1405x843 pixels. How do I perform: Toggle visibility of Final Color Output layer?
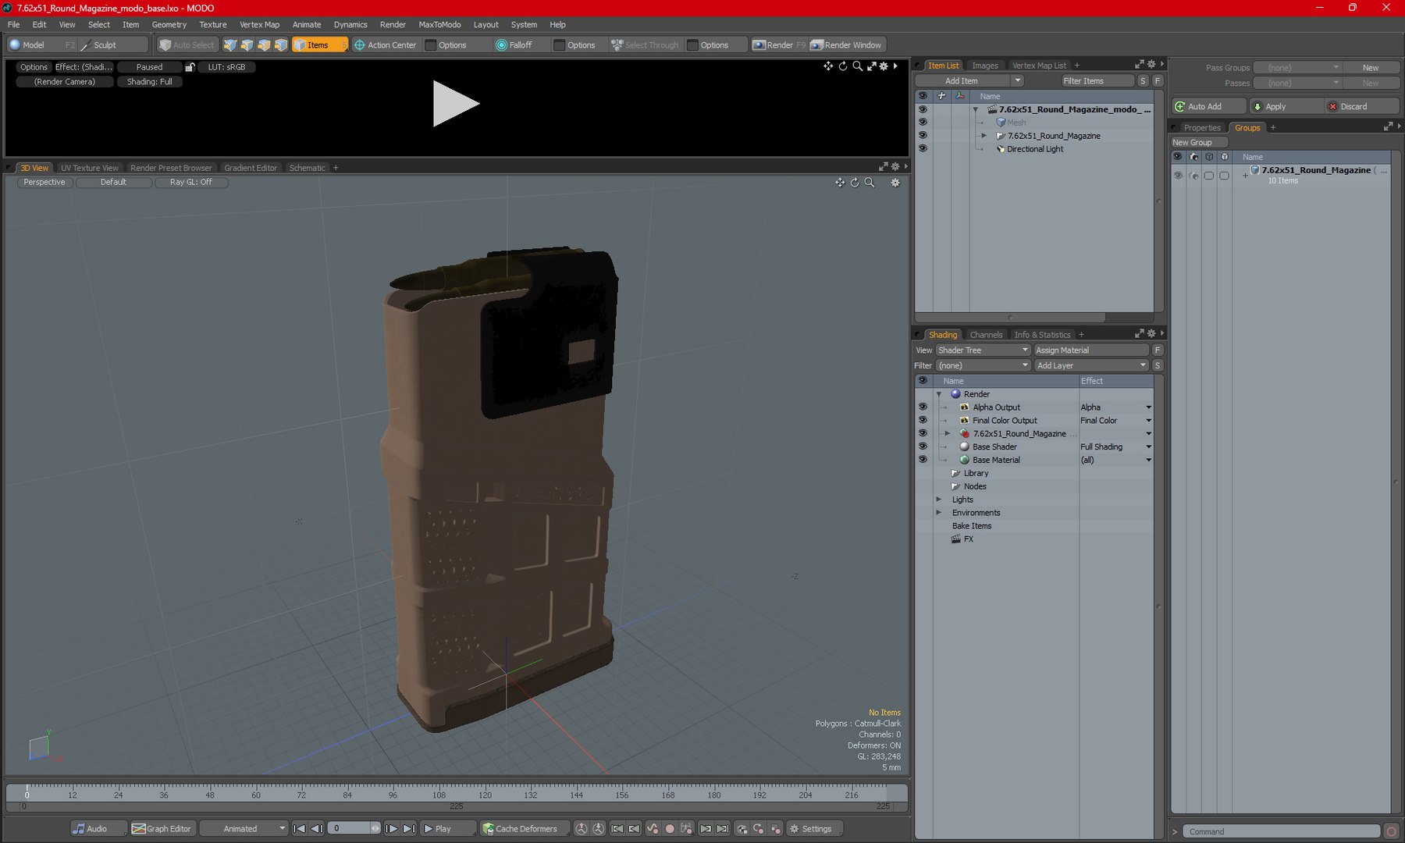(923, 421)
